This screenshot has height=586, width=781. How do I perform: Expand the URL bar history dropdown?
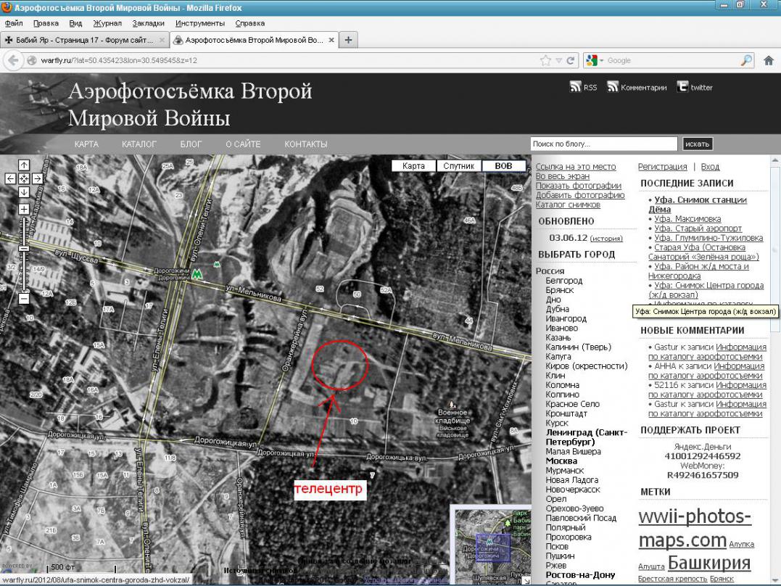(x=558, y=61)
